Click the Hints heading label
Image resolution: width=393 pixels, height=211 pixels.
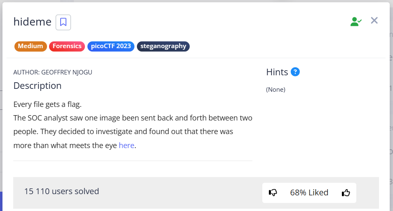[277, 72]
